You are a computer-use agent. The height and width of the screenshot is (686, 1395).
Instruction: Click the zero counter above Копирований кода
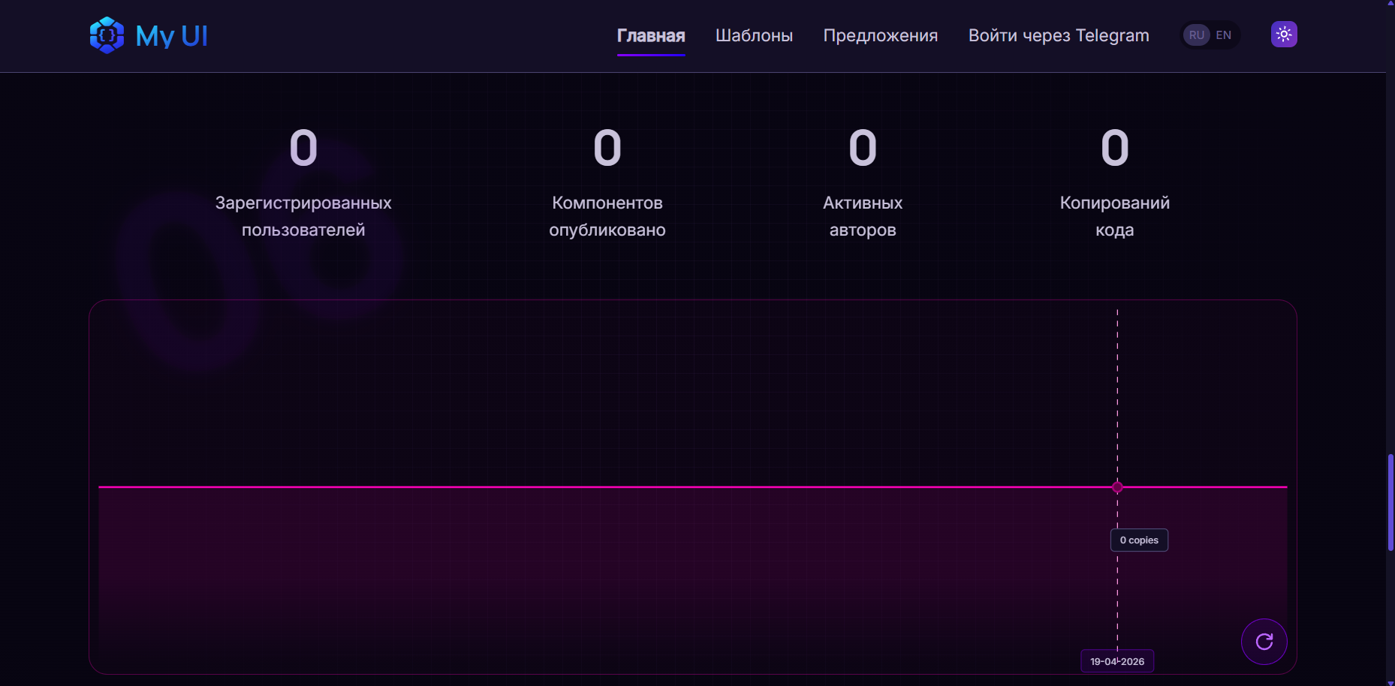(x=1115, y=148)
